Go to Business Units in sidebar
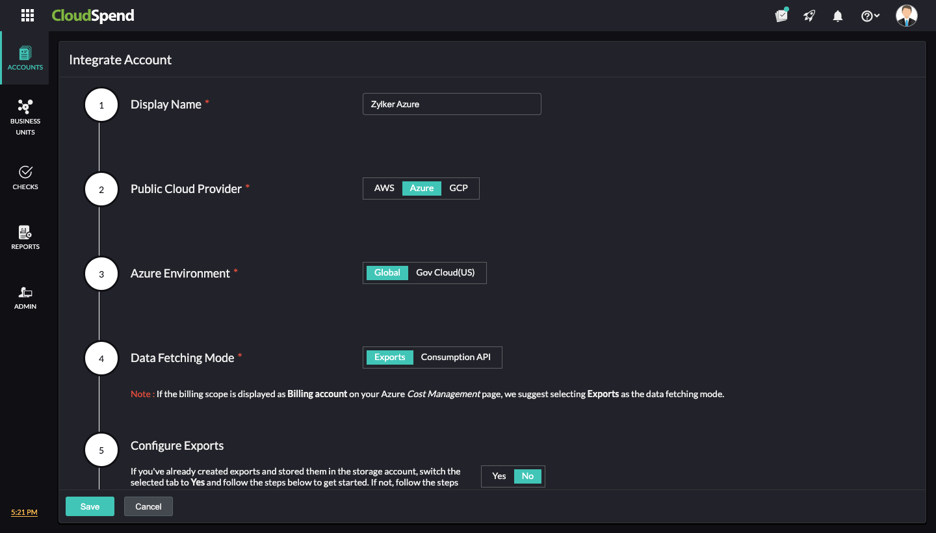This screenshot has width=936, height=533. pos(25,117)
